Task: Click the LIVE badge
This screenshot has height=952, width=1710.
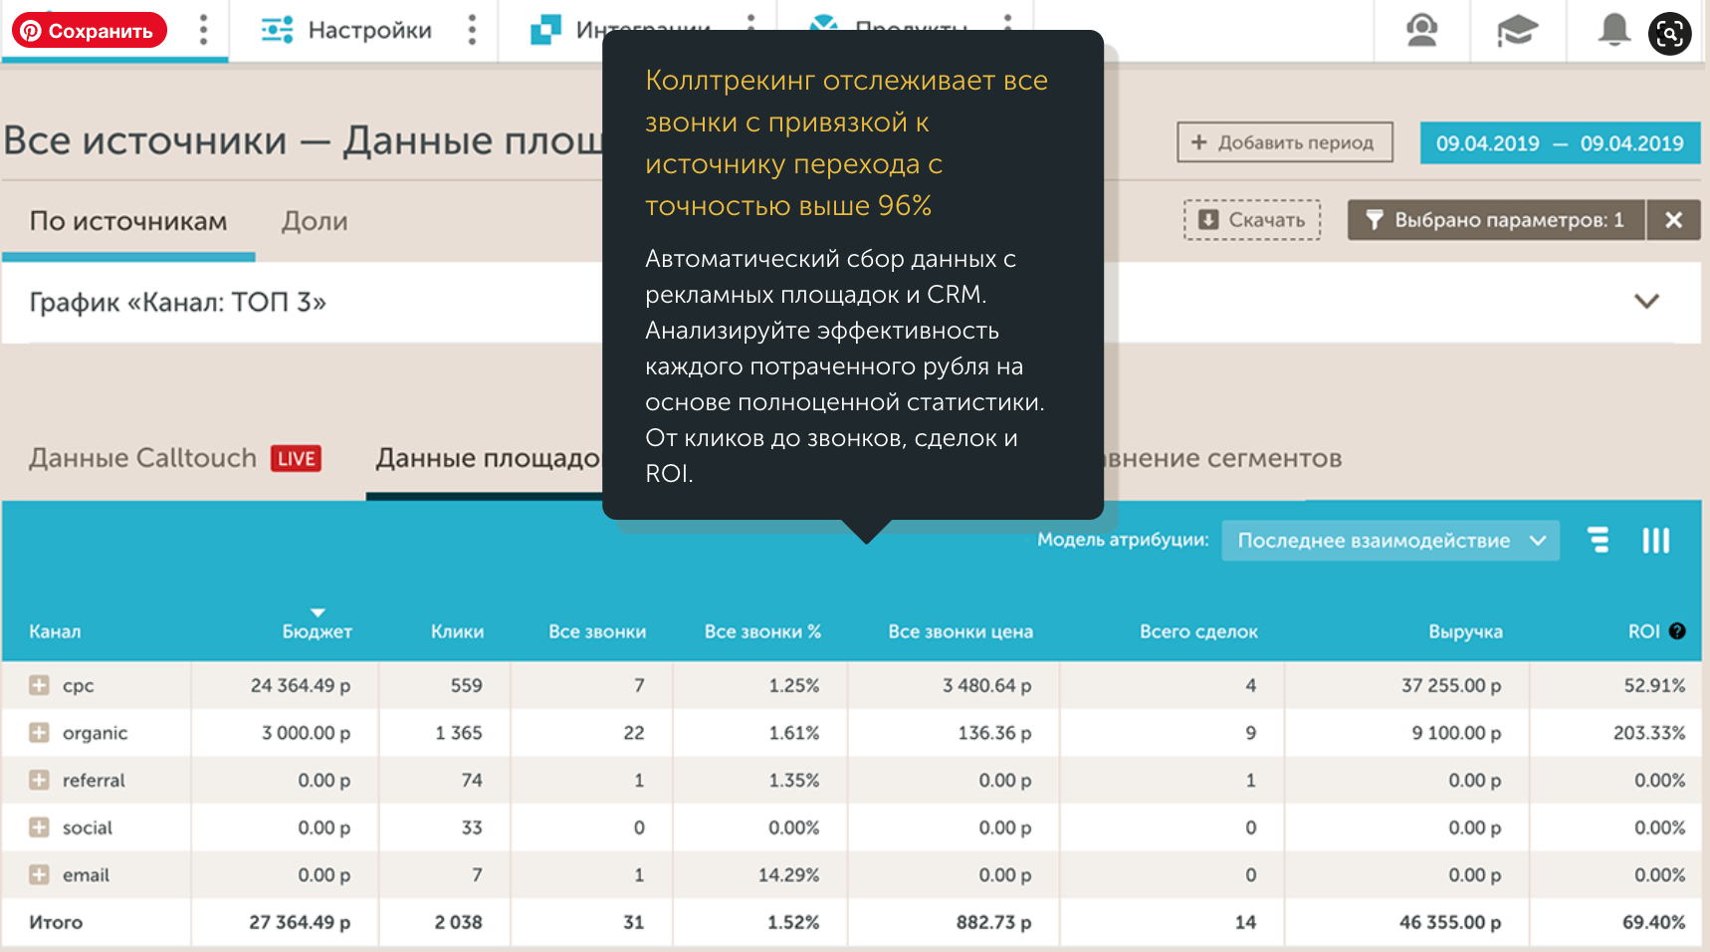Action: (296, 458)
